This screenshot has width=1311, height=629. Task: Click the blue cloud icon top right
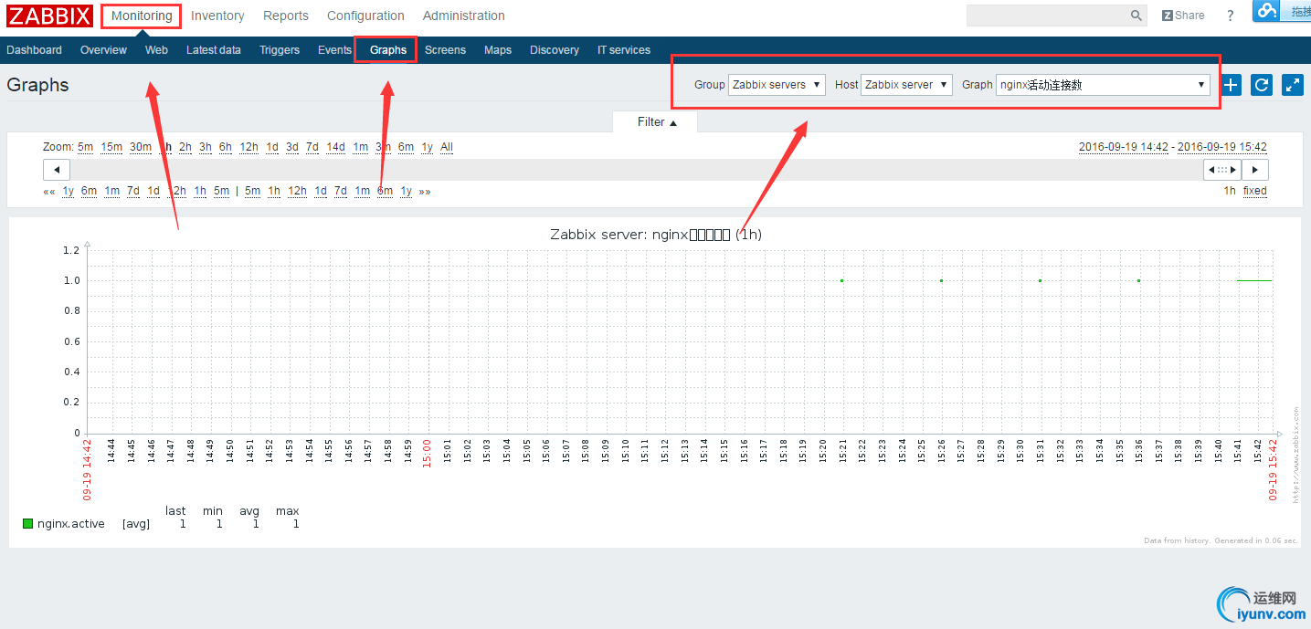tap(1266, 11)
